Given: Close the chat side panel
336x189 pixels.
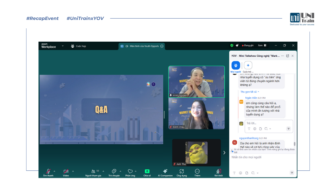Looking at the screenshot, I should [293, 56].
